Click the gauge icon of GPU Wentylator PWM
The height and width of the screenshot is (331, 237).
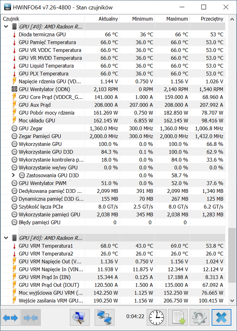(15, 183)
